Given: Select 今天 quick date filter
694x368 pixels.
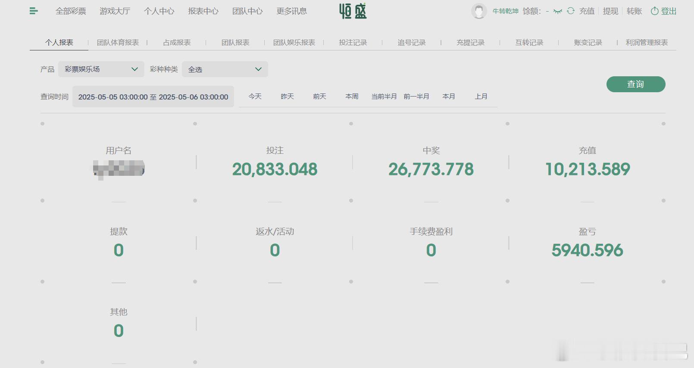Looking at the screenshot, I should click(255, 97).
